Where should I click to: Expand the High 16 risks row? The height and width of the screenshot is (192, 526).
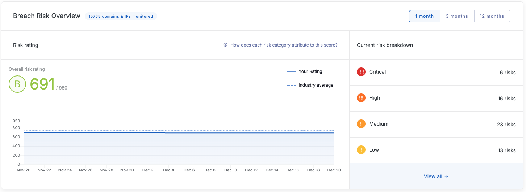[436, 98]
